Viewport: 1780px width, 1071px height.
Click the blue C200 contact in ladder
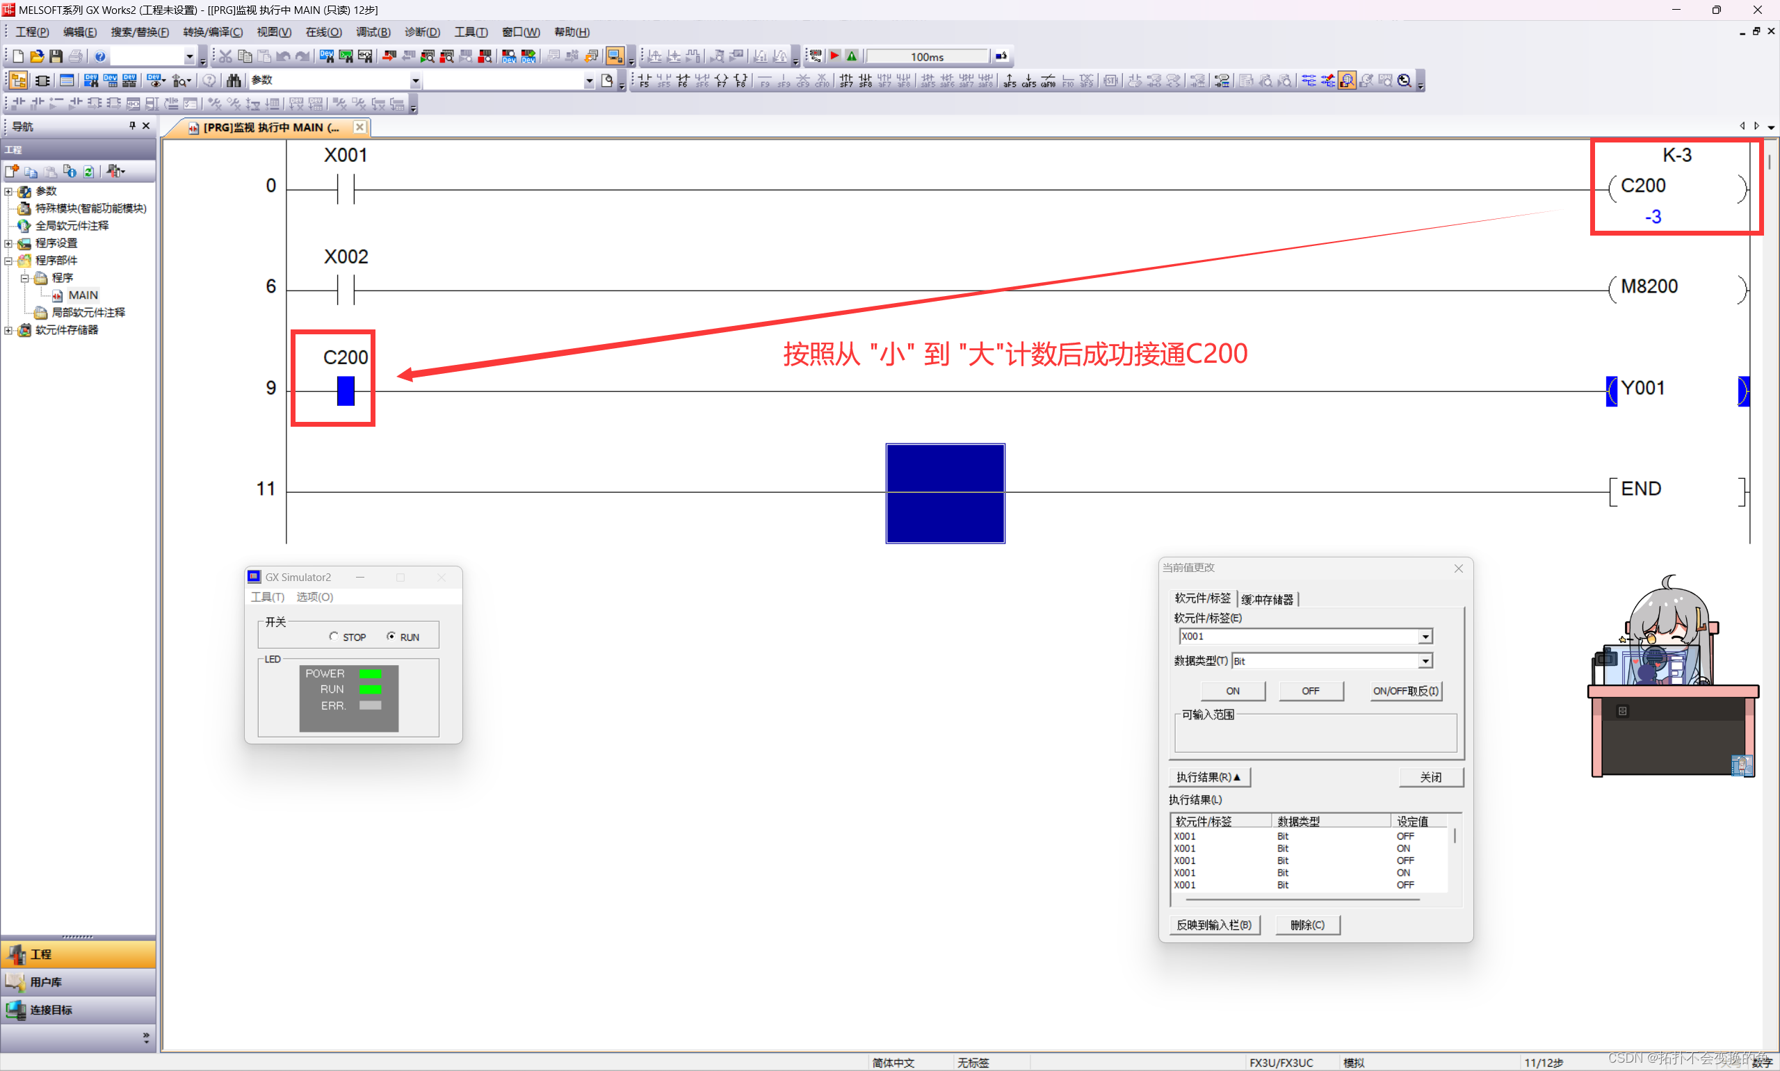click(346, 391)
